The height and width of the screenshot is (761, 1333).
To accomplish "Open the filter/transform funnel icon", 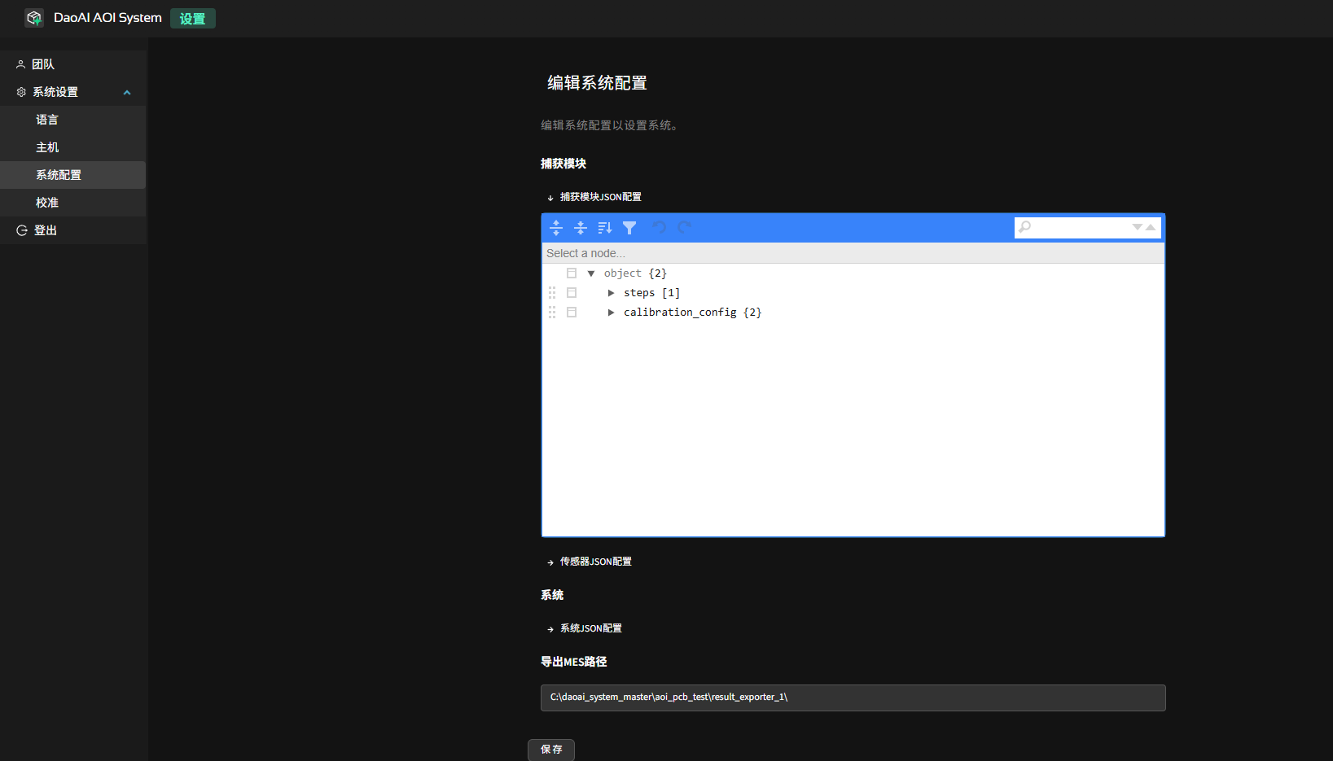I will 629,228.
